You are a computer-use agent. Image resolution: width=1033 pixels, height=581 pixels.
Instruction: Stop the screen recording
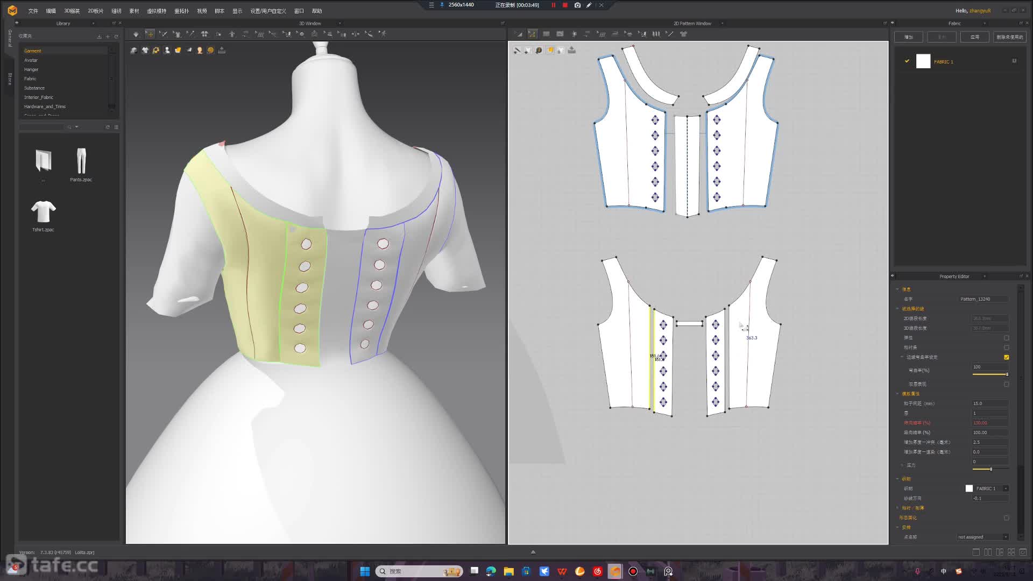coord(565,5)
